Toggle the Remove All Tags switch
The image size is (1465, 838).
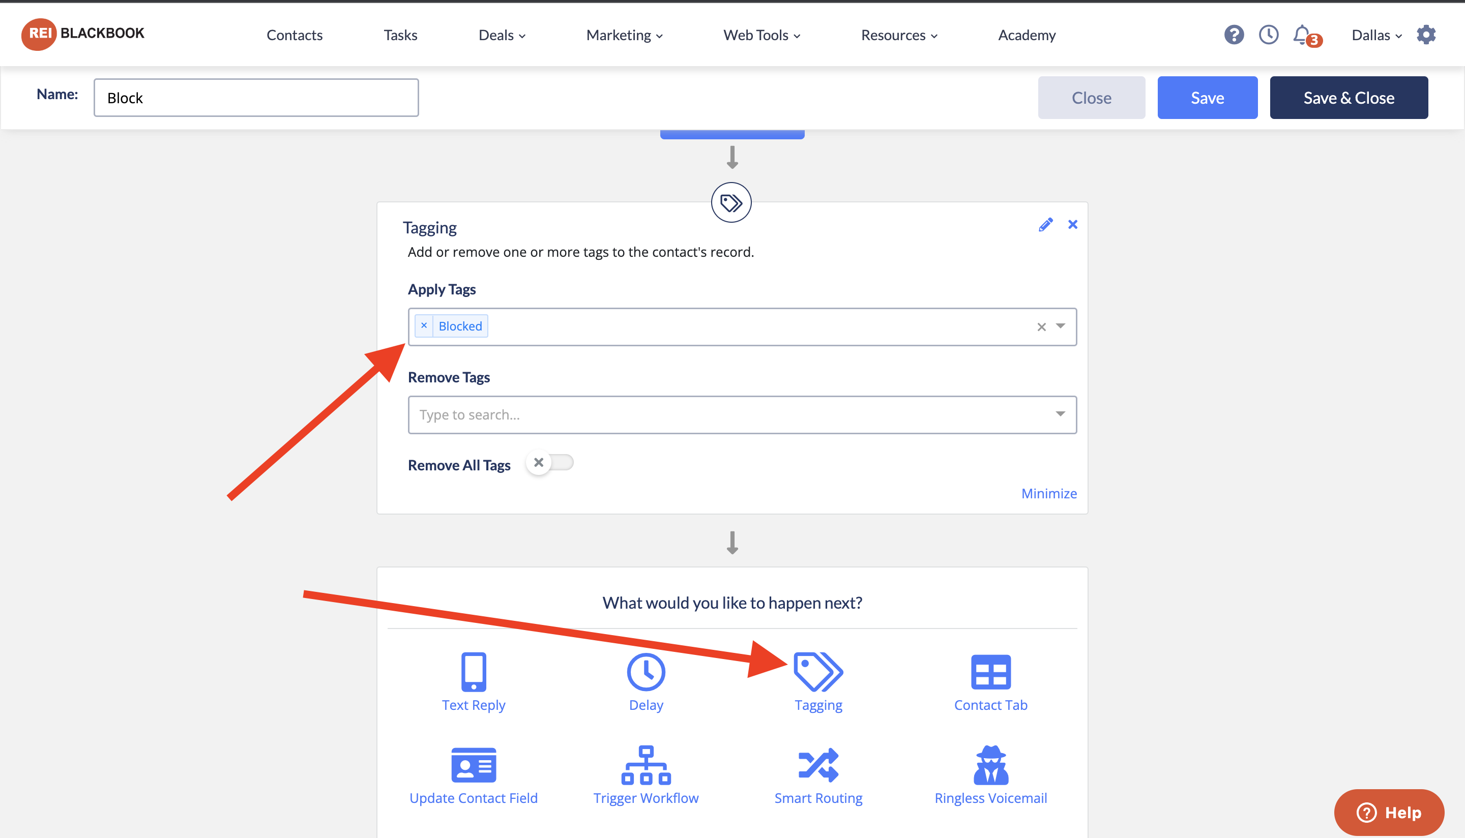[x=550, y=463]
